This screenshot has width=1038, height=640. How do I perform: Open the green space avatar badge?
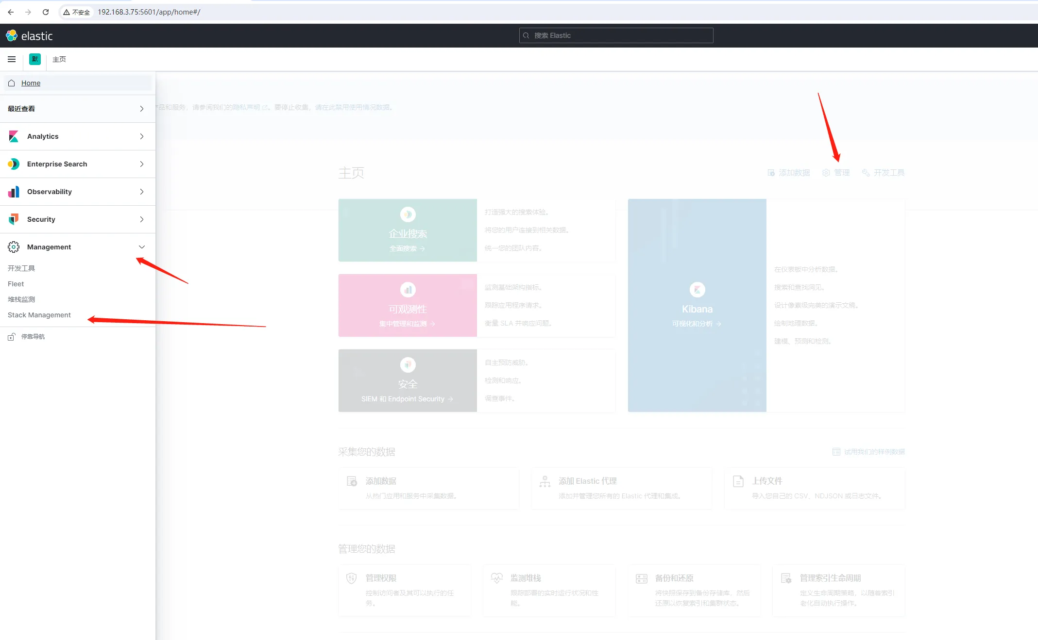tap(35, 59)
